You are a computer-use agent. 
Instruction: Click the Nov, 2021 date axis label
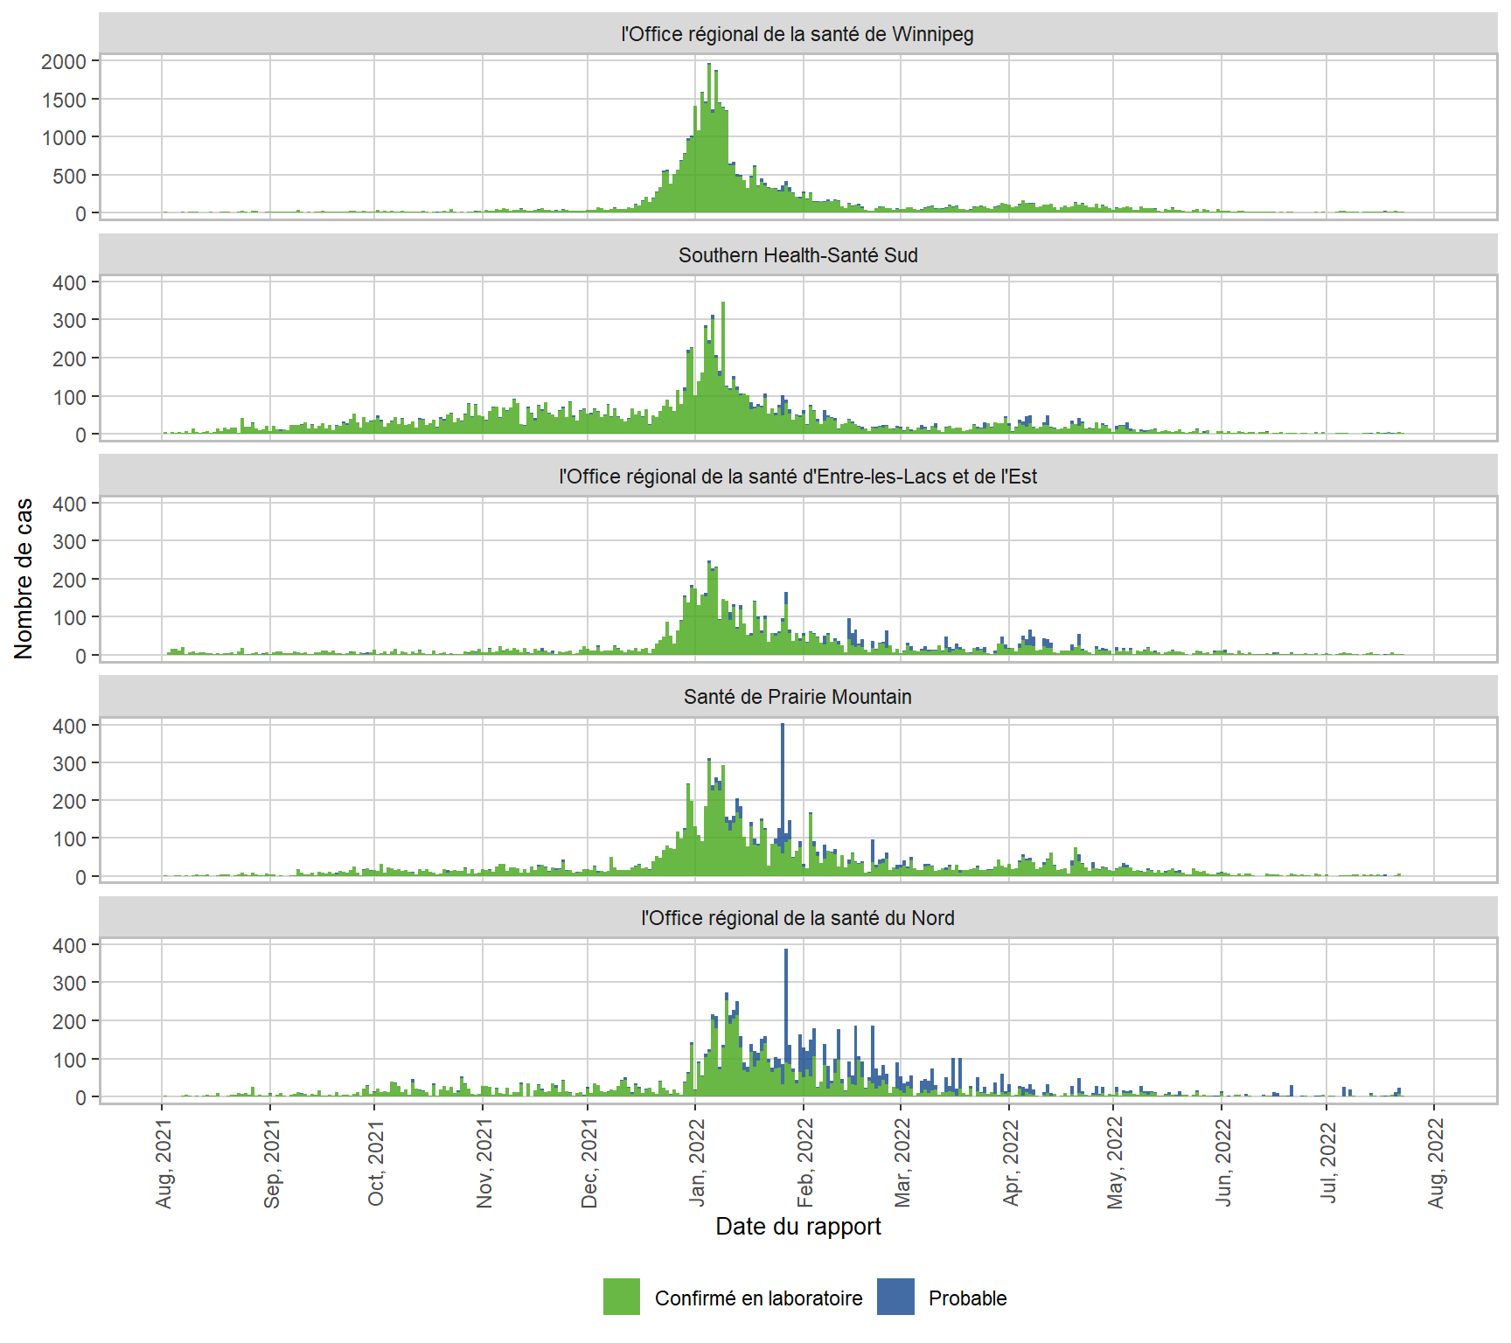tap(484, 1163)
